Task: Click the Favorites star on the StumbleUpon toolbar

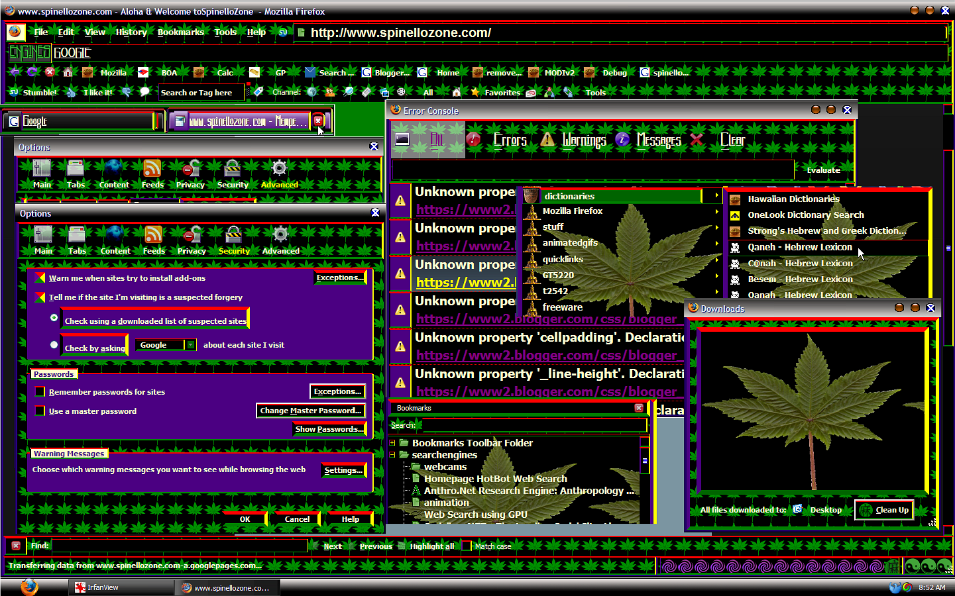Action: [475, 92]
